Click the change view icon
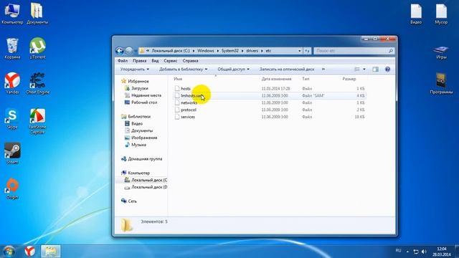Viewport: 459px width, 258px height. pyautogui.click(x=357, y=70)
